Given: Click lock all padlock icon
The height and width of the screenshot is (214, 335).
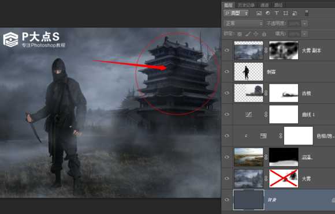Looking at the screenshot, I should click(x=264, y=34).
